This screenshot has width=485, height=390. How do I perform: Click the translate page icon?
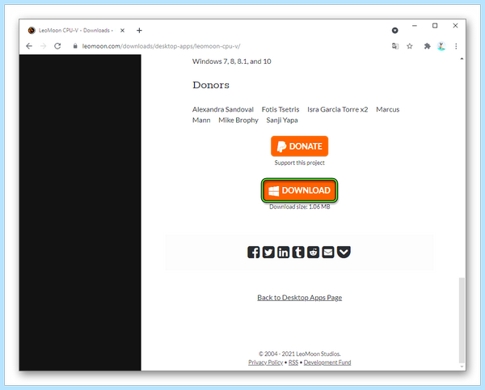pyautogui.click(x=395, y=46)
